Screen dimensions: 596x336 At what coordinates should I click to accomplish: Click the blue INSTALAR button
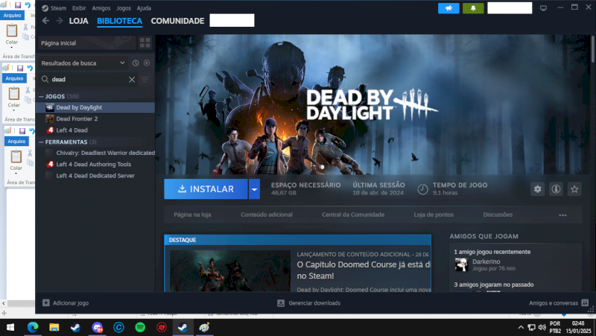click(x=206, y=189)
